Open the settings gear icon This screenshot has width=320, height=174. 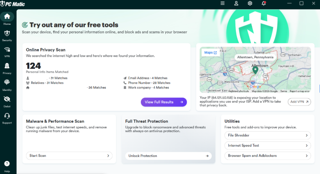click(x=250, y=3)
